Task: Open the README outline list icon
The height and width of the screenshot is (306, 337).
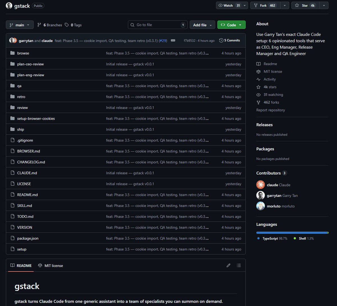Action: [x=239, y=265]
